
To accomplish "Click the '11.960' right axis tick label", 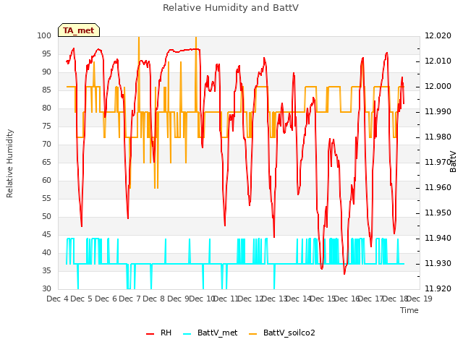I will [438, 187].
